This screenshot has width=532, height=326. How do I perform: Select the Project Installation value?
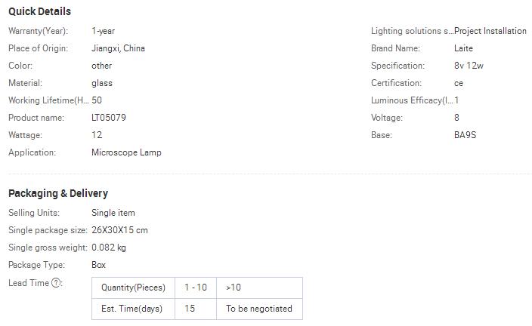(x=490, y=31)
